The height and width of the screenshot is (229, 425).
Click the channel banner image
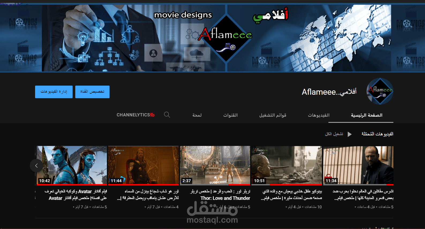point(212,38)
